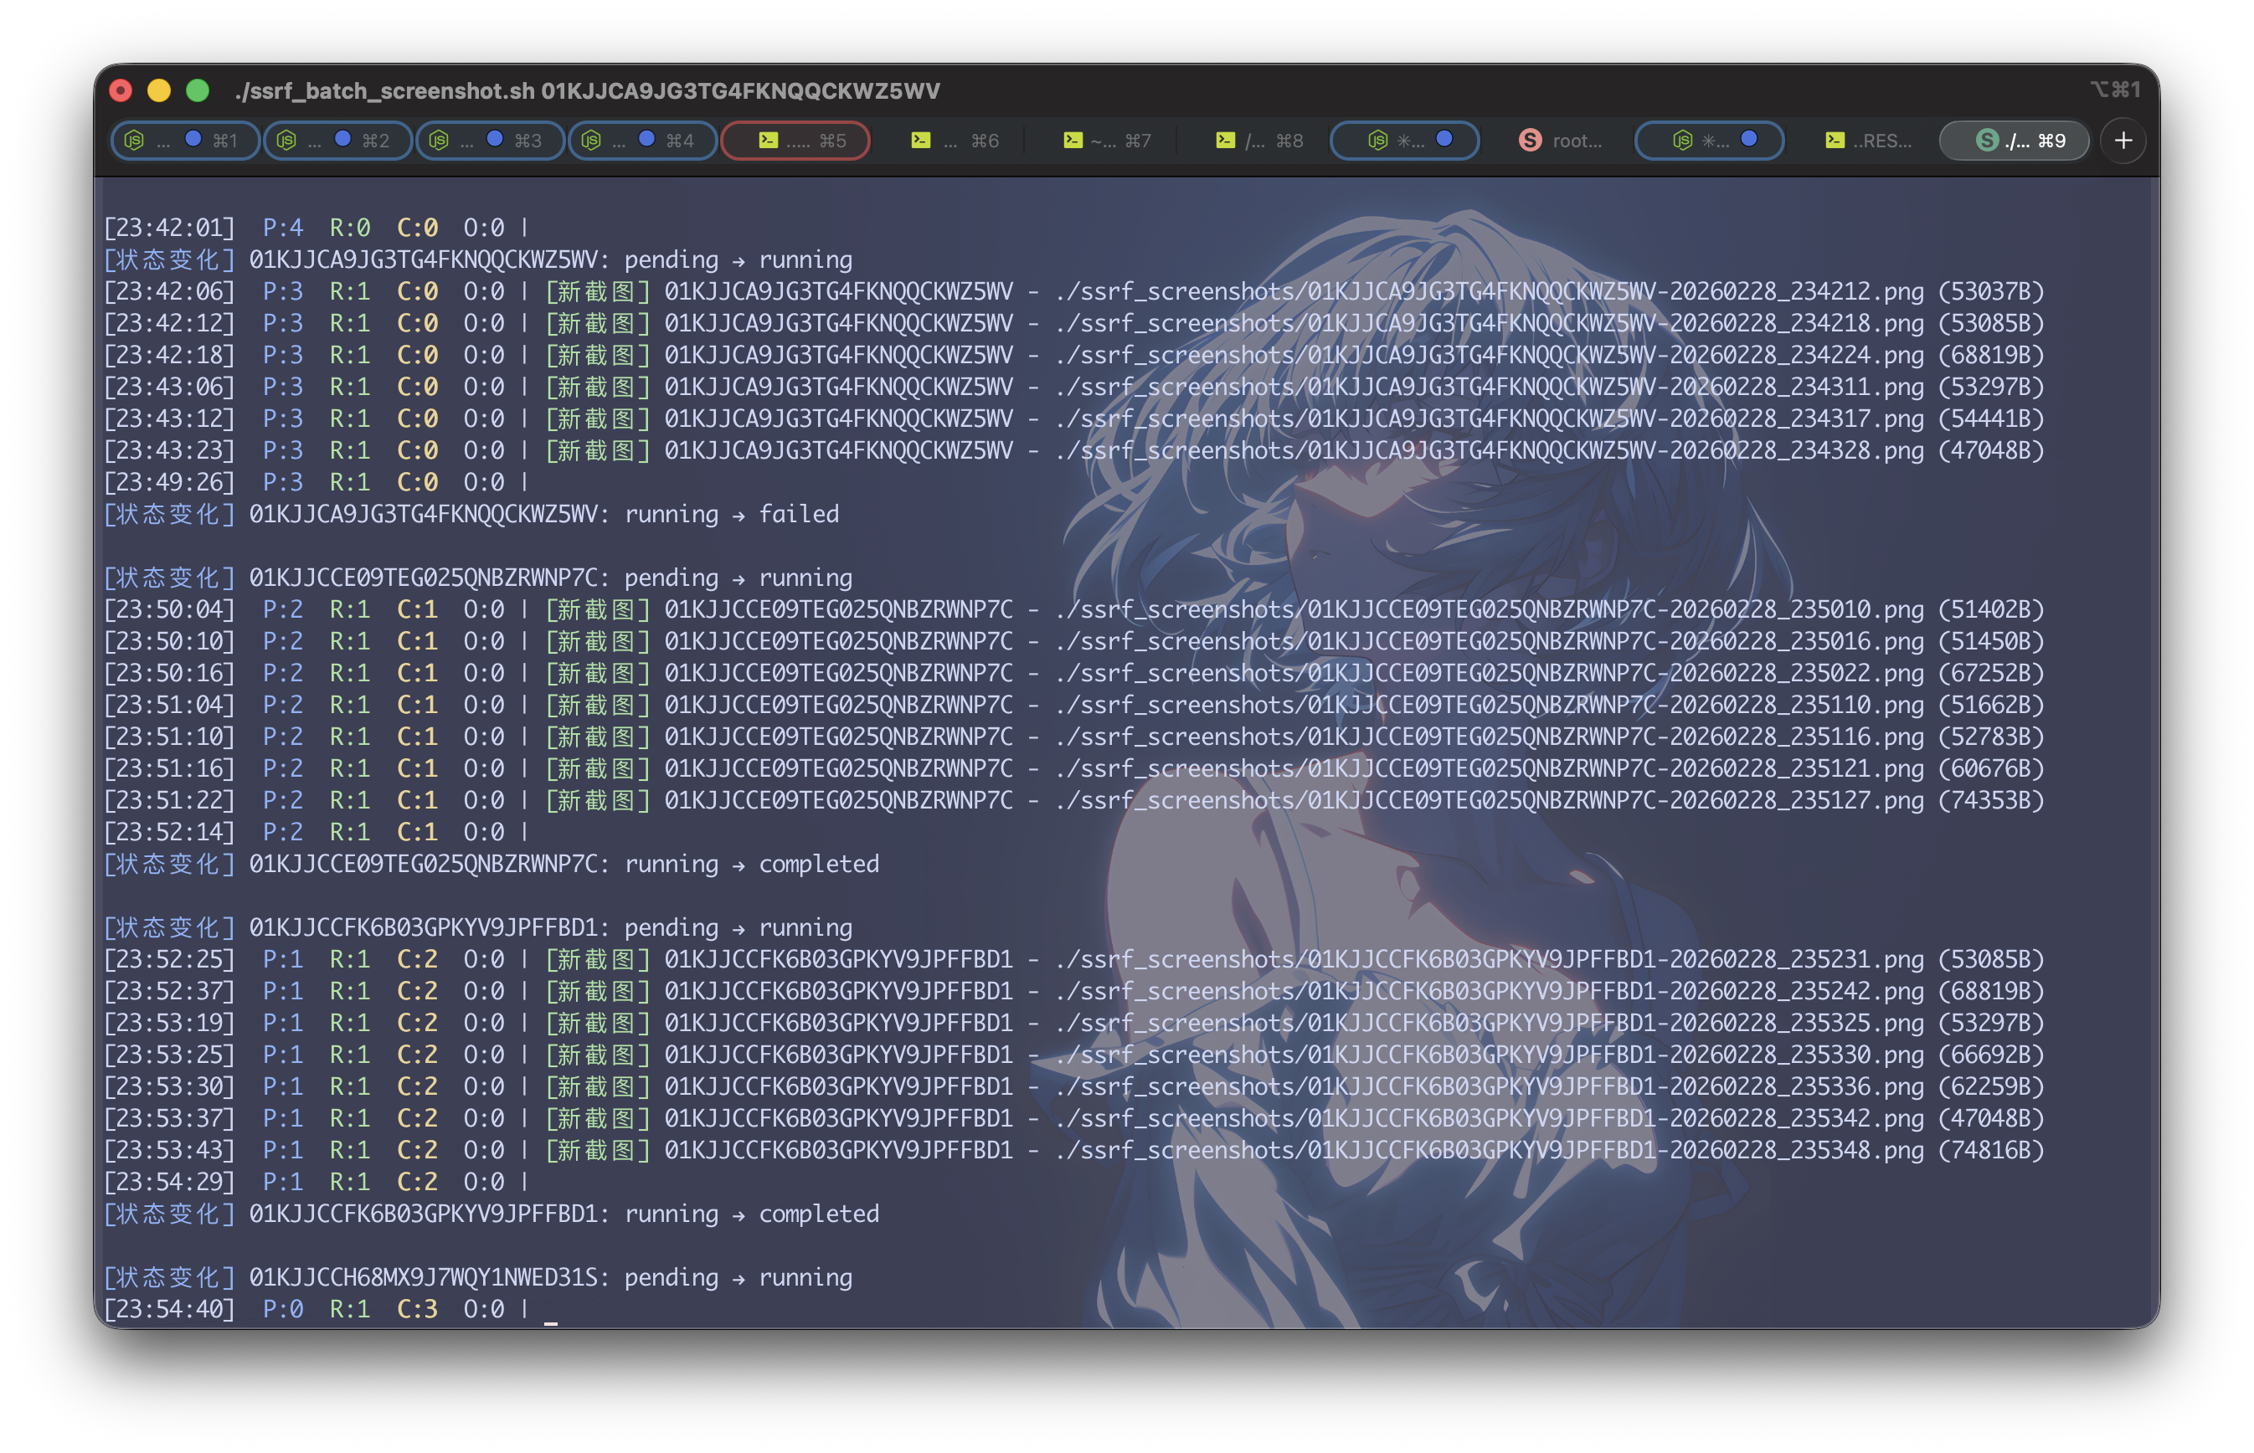Open a new tab with the plus button
2254x1453 pixels.
point(2123,141)
